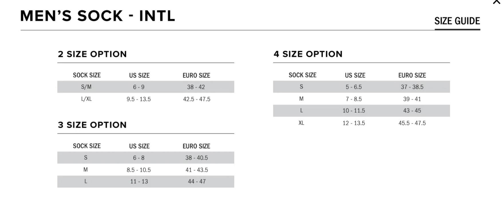
Task: Click the 45.5 - 47.5 Euro size cell
Action: coord(412,123)
